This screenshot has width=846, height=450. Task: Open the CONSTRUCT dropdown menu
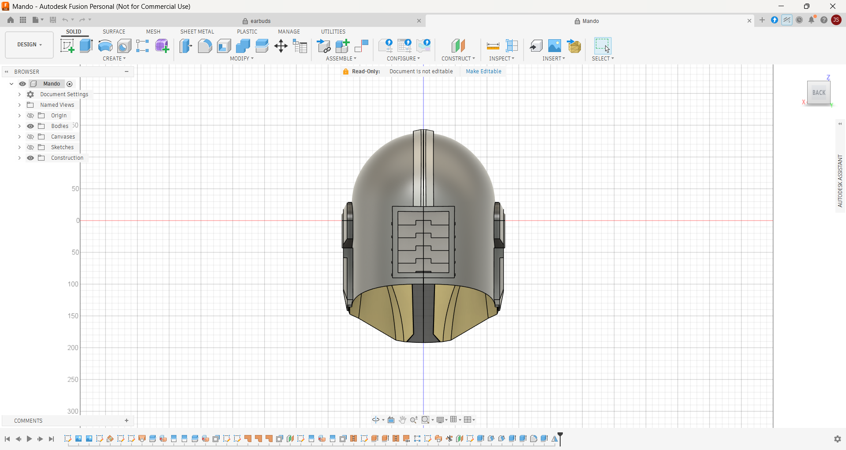pyautogui.click(x=458, y=59)
